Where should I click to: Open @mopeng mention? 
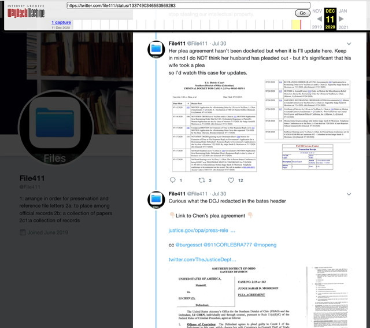click(x=265, y=245)
